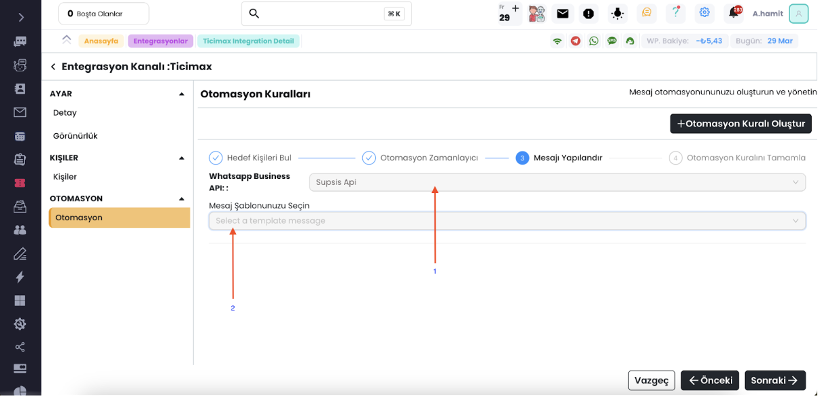Open the gear cog icon in sidebar
The width and height of the screenshot is (820, 397).
click(20, 324)
